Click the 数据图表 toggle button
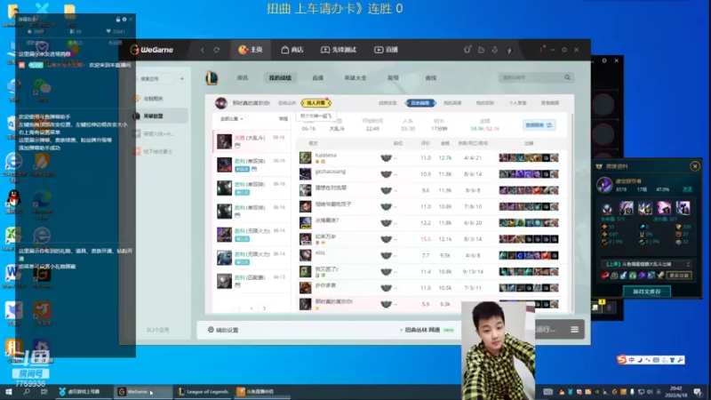 [x=539, y=125]
